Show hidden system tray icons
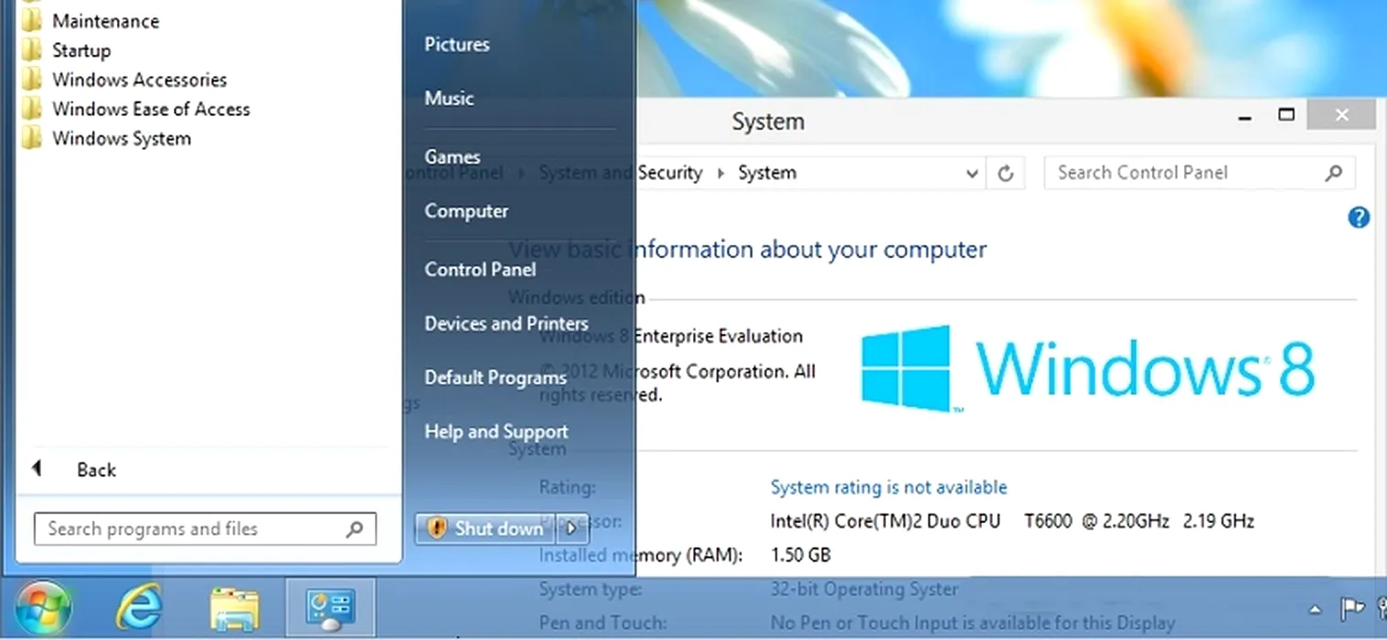Viewport: 1387px width, 640px height. 1315,610
